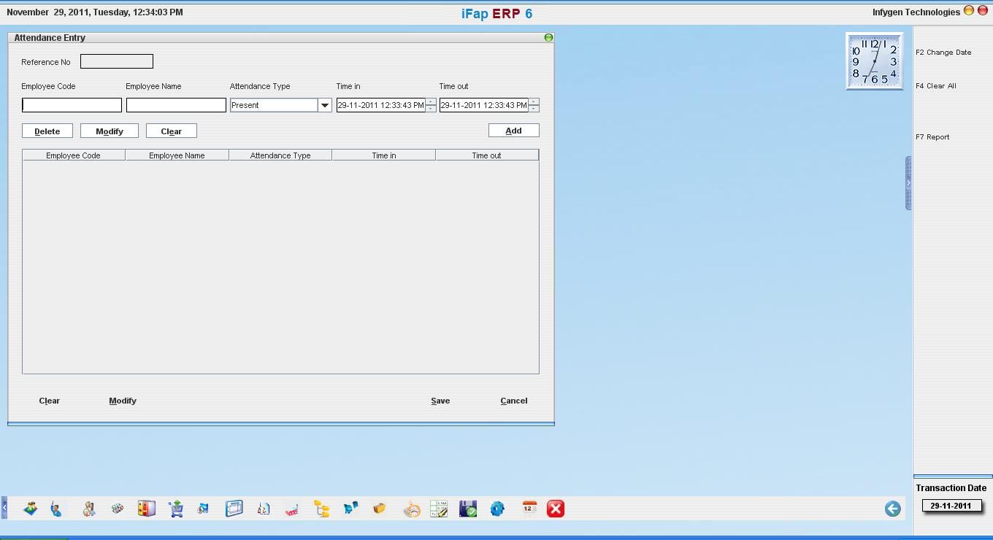Open the yellow folder tree icon
The image size is (993, 540).
(x=321, y=509)
